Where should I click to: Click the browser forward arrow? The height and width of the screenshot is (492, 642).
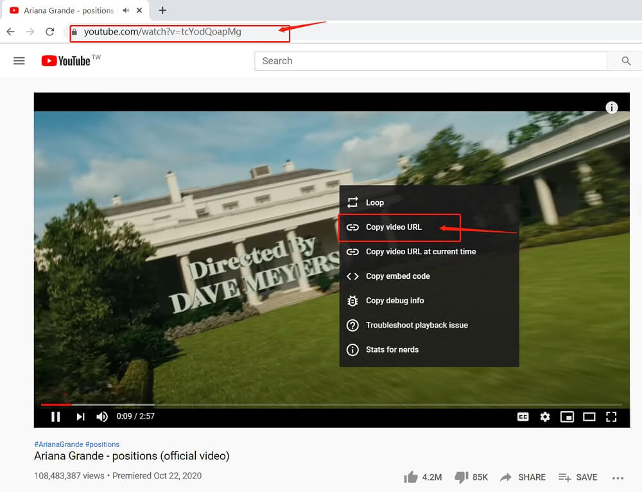pos(30,31)
